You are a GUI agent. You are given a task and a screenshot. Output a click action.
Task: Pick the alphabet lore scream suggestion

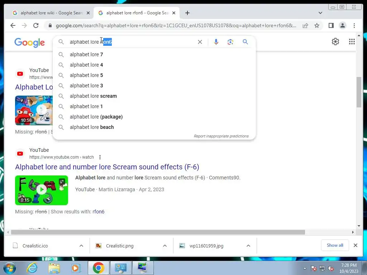point(154,96)
